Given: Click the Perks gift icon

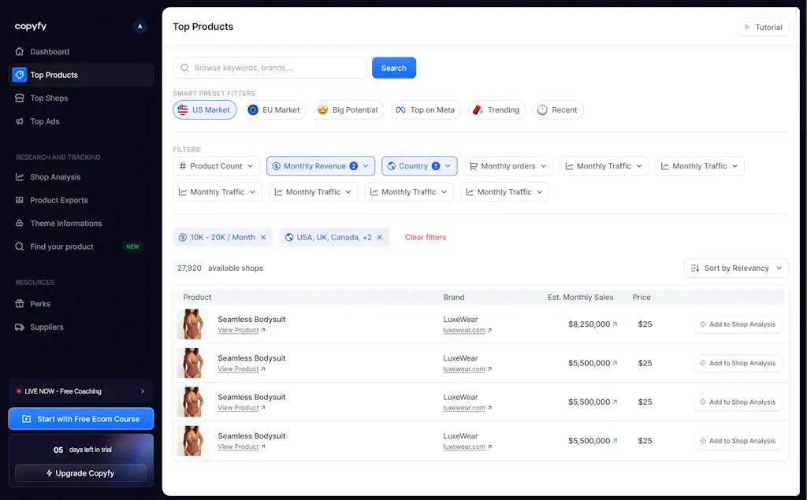Looking at the screenshot, I should (x=20, y=304).
